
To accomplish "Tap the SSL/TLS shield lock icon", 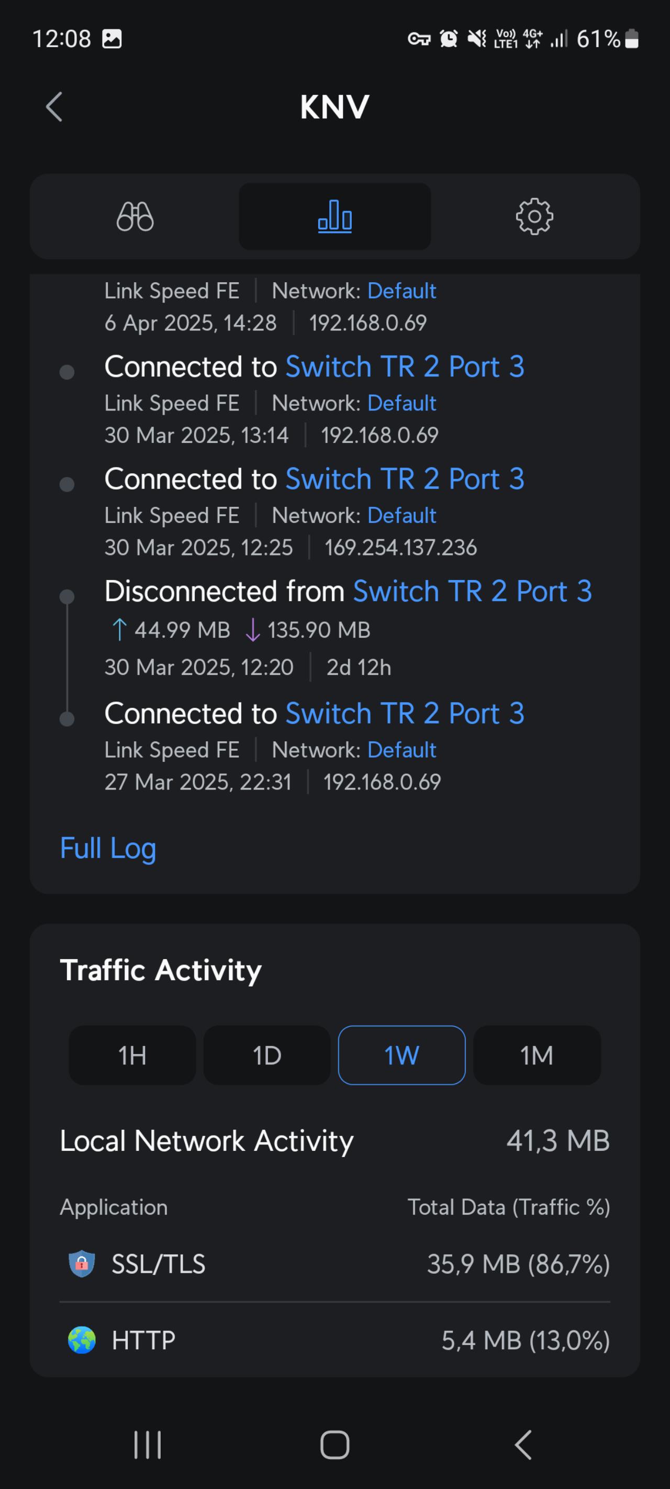I will coord(82,1264).
